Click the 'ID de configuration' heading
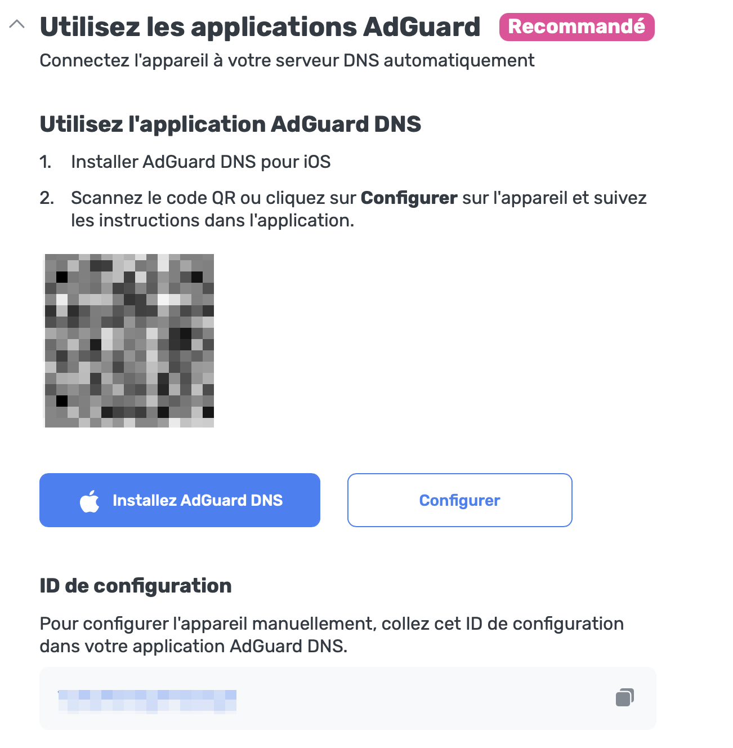 pyautogui.click(x=136, y=586)
